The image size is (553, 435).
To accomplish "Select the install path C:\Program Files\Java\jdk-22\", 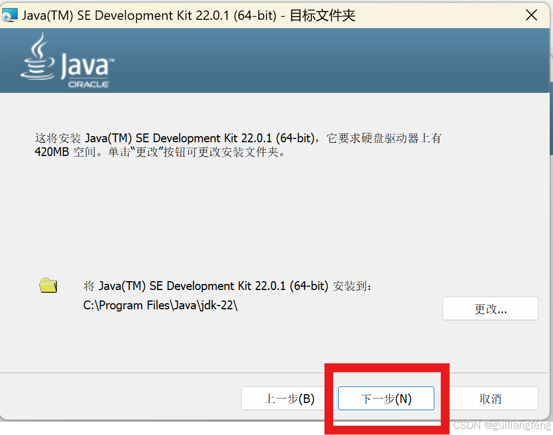I will coord(161,305).
